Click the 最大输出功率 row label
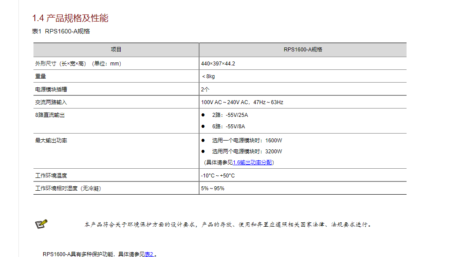This screenshot has height=257, width=455. pos(51,141)
